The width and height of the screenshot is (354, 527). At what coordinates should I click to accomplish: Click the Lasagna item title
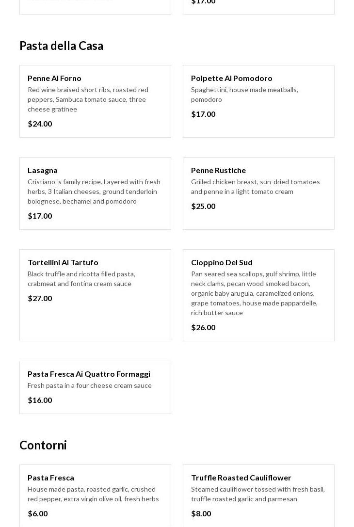[43, 170]
